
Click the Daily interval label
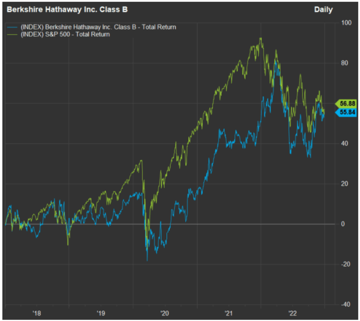tap(323, 10)
